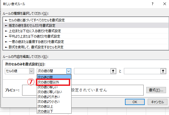Collapse the 次の値の間 operator dropdown arrow
This screenshot has height=115, width=169.
(69, 71)
